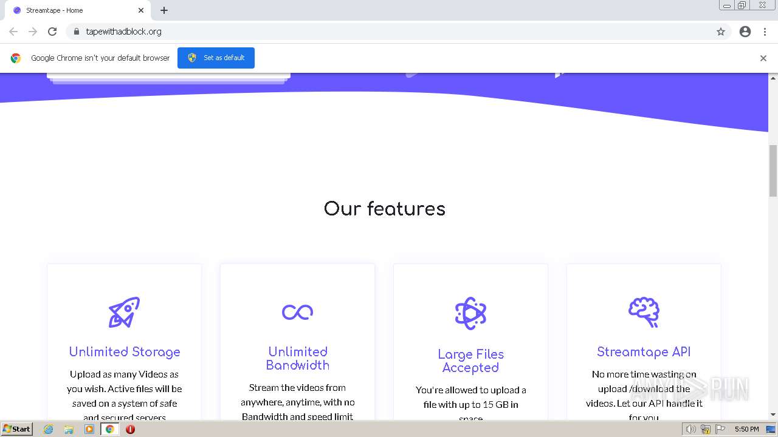Click the brain icon above Streamtape API

[x=644, y=312]
